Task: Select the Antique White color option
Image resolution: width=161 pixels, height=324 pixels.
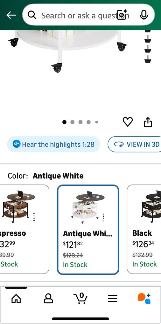Action: [x=88, y=230]
